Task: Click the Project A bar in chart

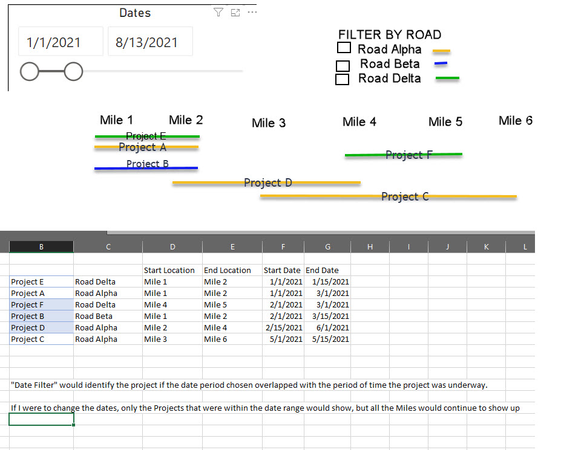Action: point(146,147)
